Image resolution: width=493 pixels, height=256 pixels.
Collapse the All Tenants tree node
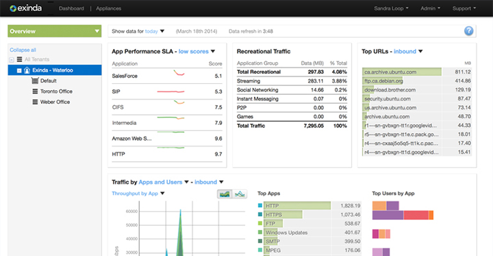12,59
